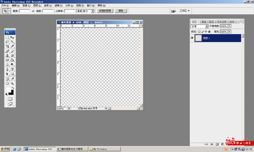
Task: Select the Eyedropper tool
Action: click(x=12, y=79)
